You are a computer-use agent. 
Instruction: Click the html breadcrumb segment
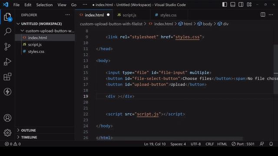point(185,24)
